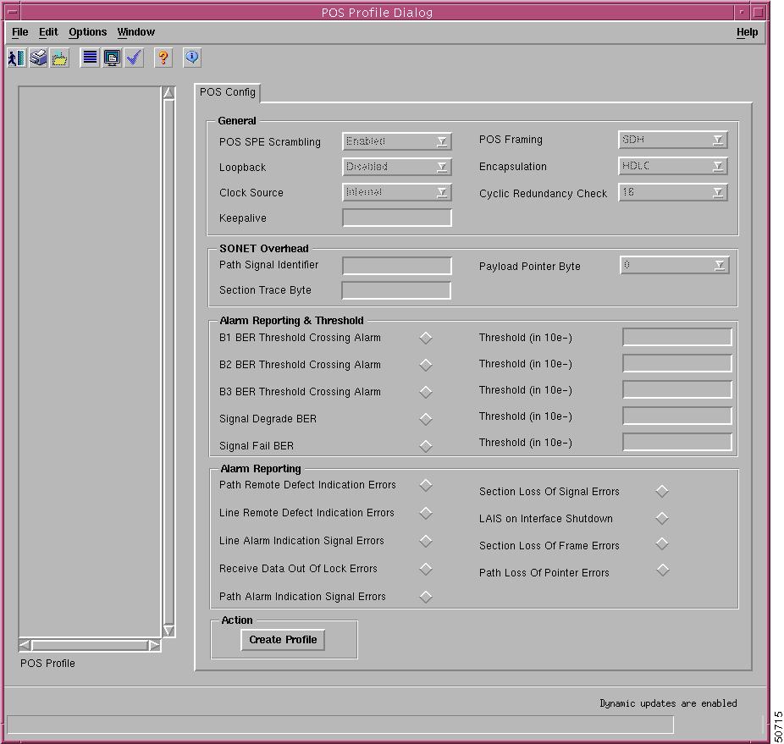The width and height of the screenshot is (784, 744).
Task: Toggle B1 BER Threshold Crossing Alarm
Action: pos(426,338)
